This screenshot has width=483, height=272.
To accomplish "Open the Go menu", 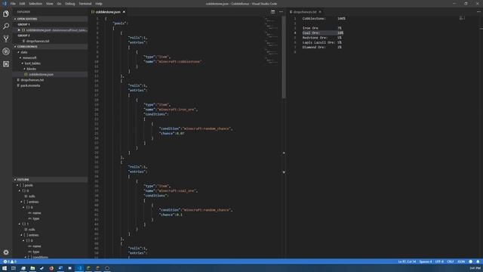I will click(59, 4).
